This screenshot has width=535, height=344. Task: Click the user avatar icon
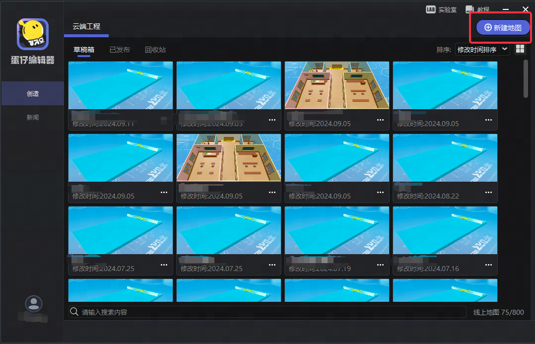tap(33, 304)
